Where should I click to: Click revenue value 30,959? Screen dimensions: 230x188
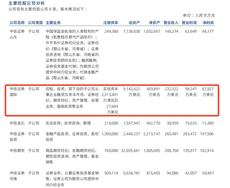point(173,123)
